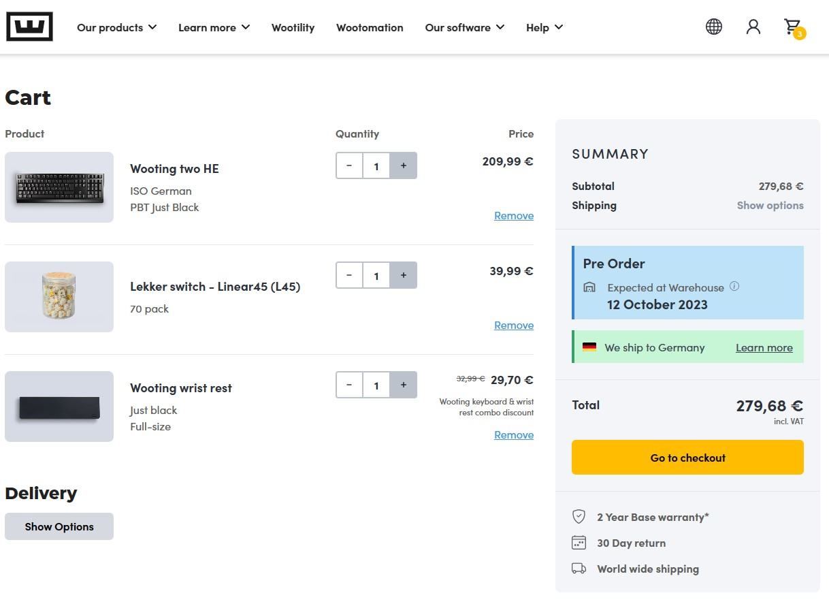
Task: Click the German flag icon
Action: click(x=589, y=347)
